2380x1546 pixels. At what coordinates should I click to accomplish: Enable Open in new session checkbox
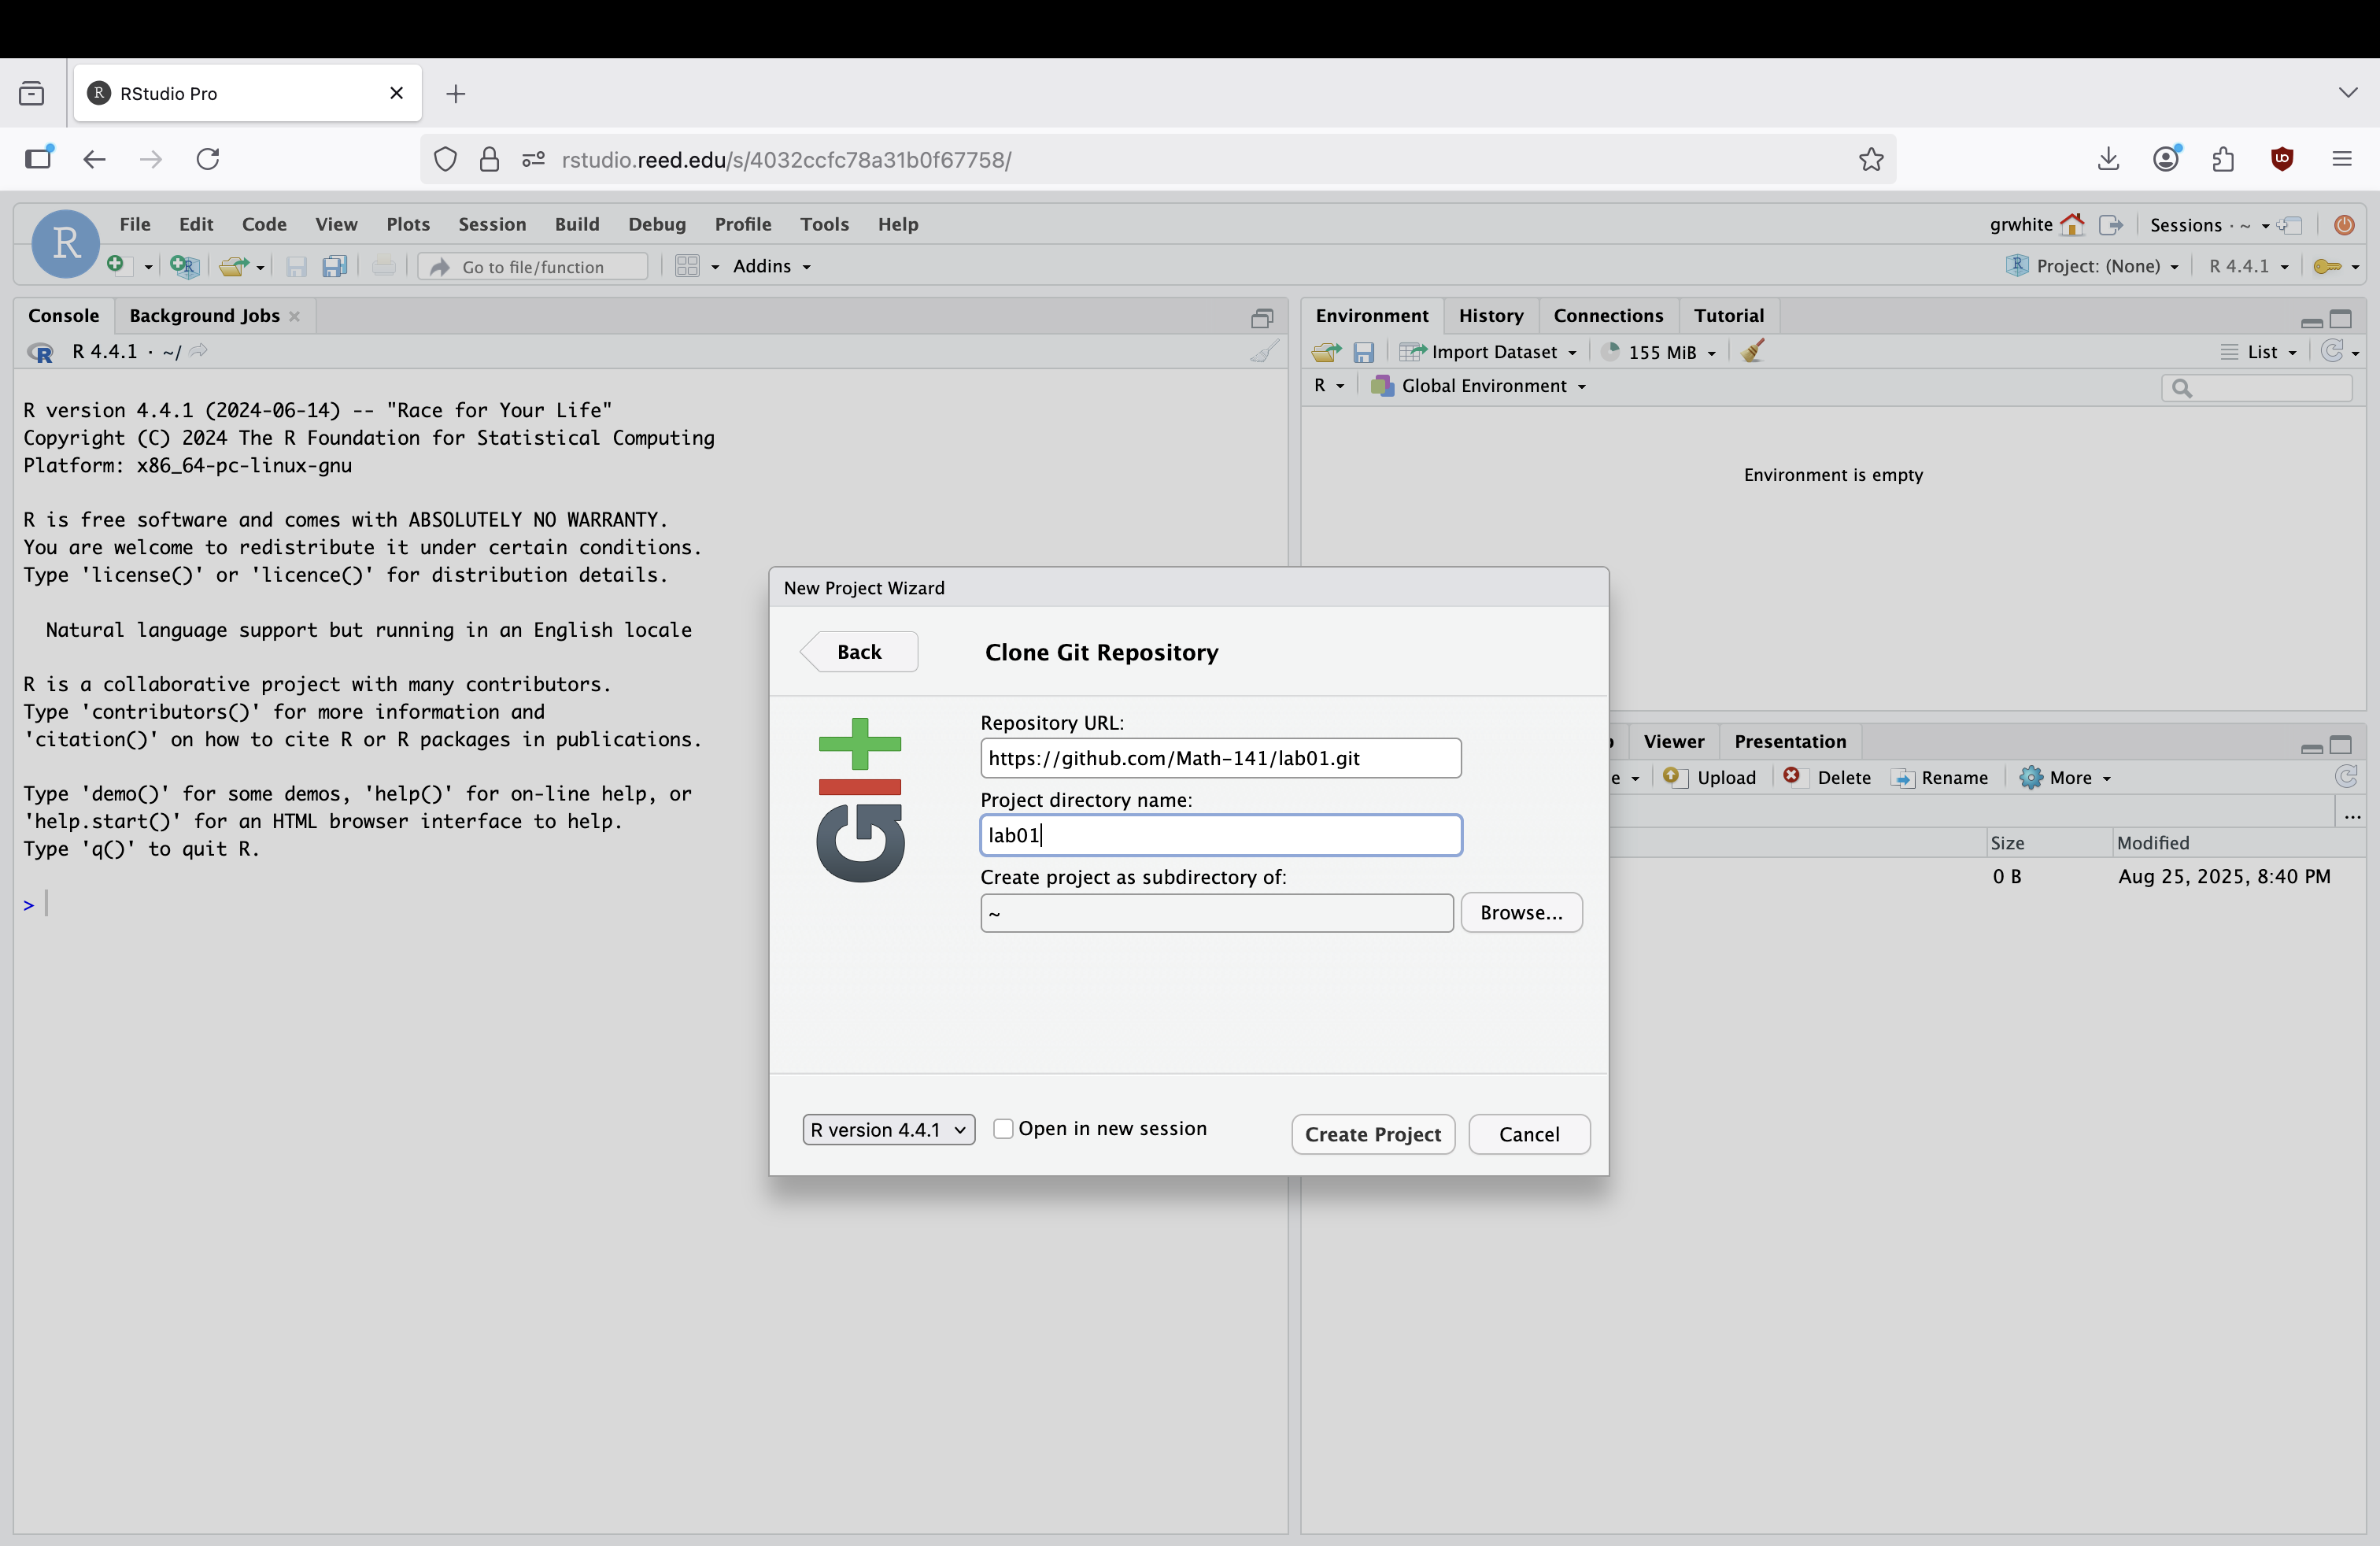(x=1003, y=1129)
